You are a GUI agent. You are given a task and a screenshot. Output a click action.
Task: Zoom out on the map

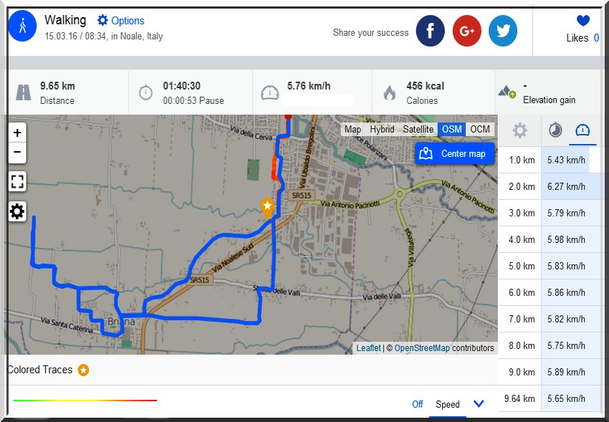[x=17, y=153]
